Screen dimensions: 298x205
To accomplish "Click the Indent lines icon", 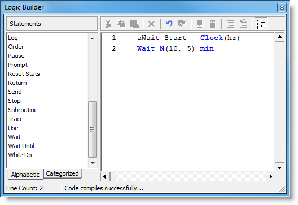I will click(230, 24).
